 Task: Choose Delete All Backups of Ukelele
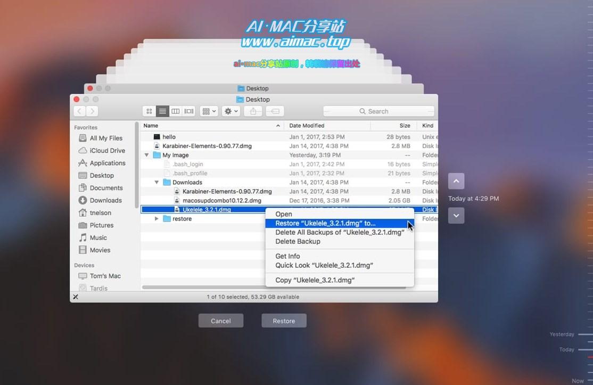click(x=340, y=232)
